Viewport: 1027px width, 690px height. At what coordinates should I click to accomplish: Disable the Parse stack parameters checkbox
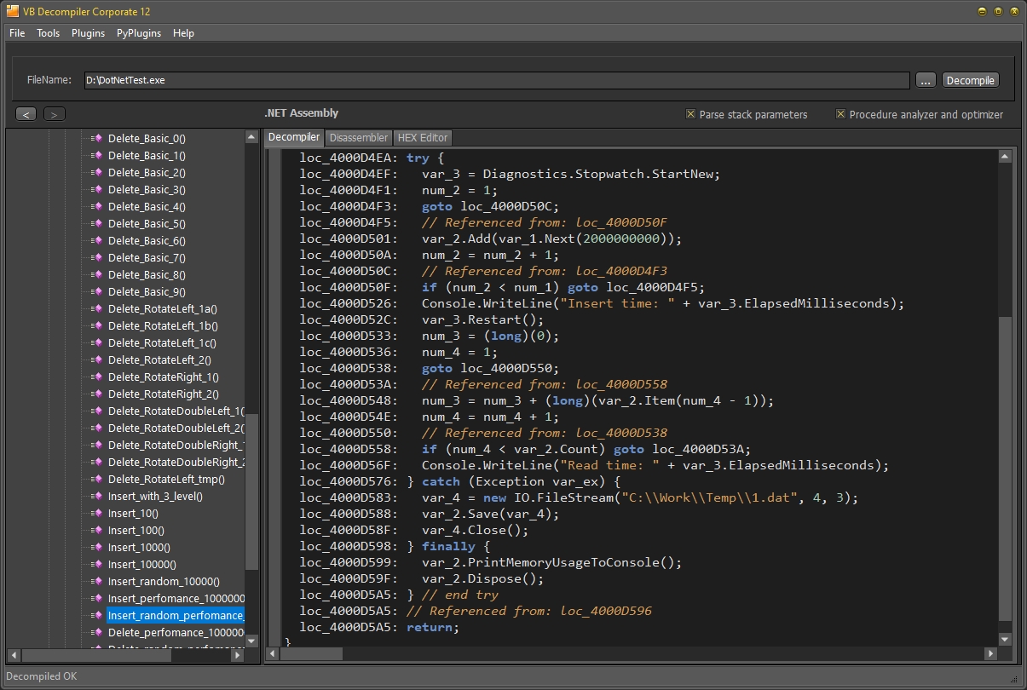691,114
